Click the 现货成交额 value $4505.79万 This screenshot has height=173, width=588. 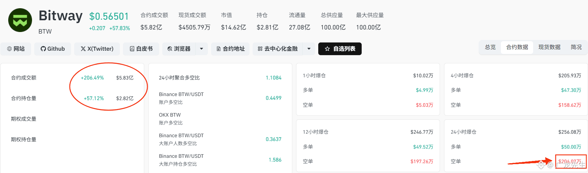[x=194, y=28]
